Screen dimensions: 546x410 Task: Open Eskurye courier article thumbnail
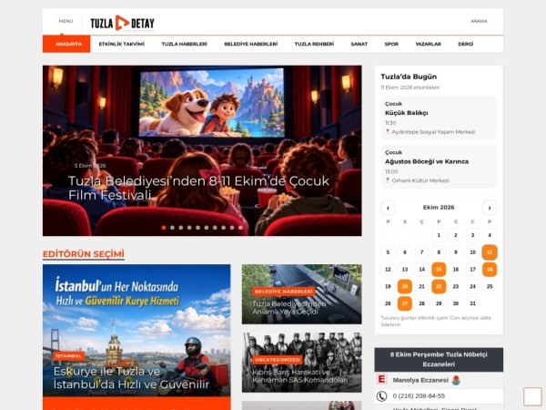[x=136, y=331]
